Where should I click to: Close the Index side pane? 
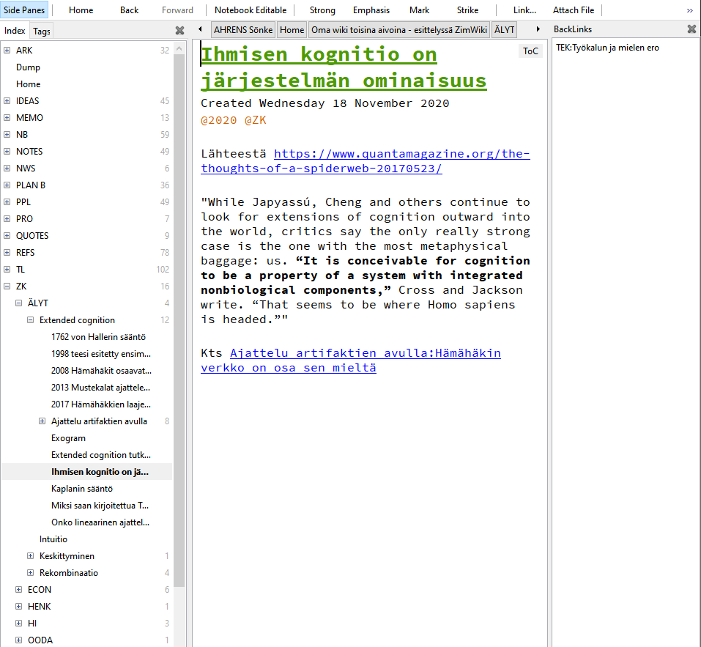click(x=179, y=31)
